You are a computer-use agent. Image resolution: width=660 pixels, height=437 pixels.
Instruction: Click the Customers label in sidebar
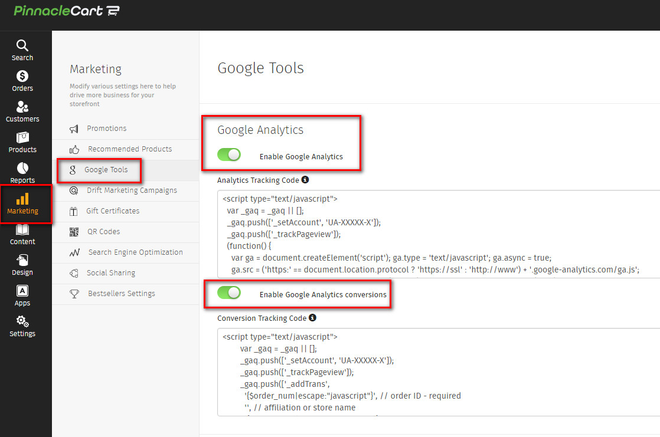[x=22, y=119]
